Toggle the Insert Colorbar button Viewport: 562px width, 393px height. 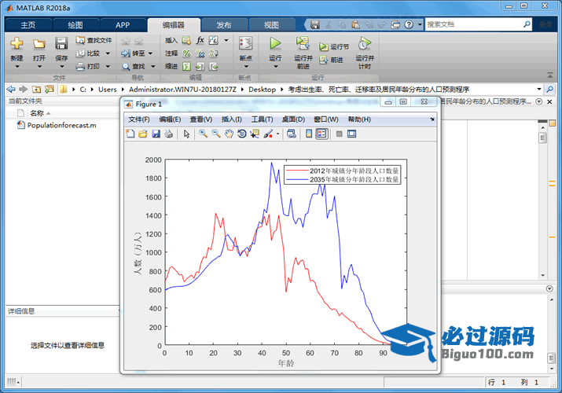pos(309,134)
